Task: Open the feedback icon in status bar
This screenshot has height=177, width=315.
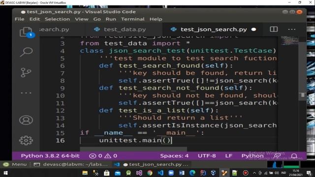Action: 277,156
